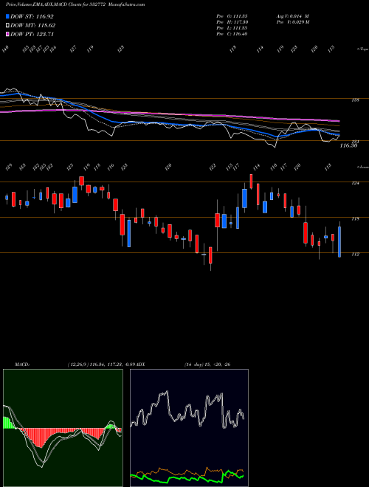
Task: Click the 131 price axis label
Action: tap(355, 142)
